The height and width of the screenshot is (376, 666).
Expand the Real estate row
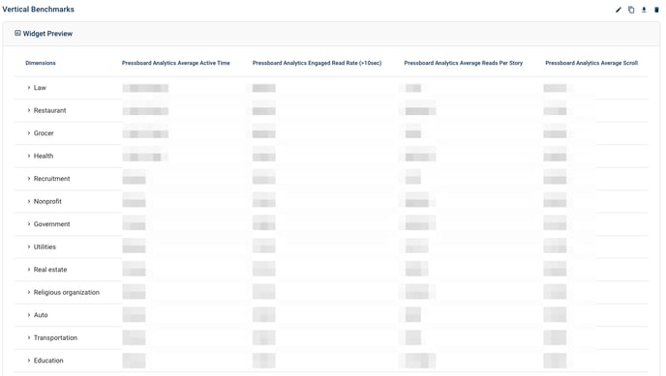(29, 270)
